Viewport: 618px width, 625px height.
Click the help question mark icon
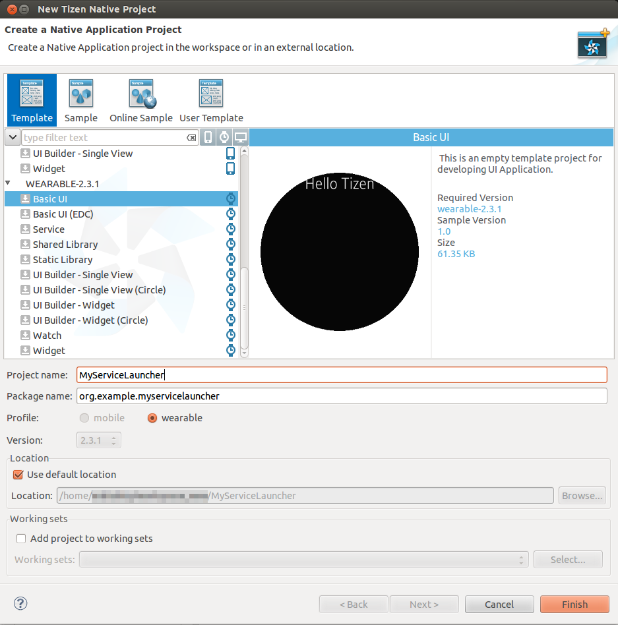(20, 603)
